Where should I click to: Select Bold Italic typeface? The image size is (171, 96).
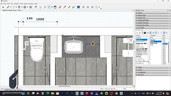click(154, 43)
